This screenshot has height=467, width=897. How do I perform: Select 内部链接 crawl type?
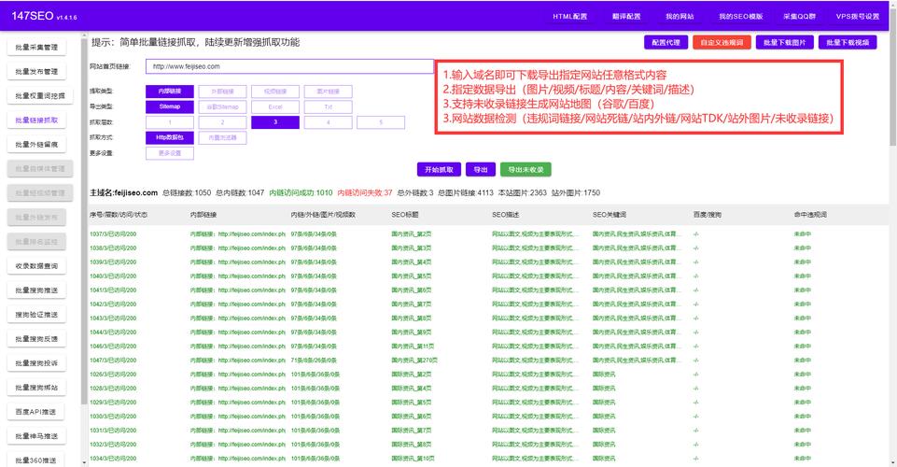pyautogui.click(x=169, y=92)
